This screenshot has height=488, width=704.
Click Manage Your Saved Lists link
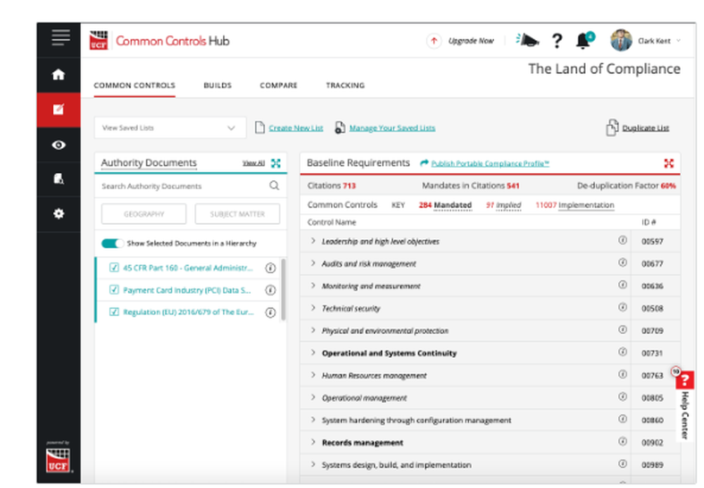[392, 128]
